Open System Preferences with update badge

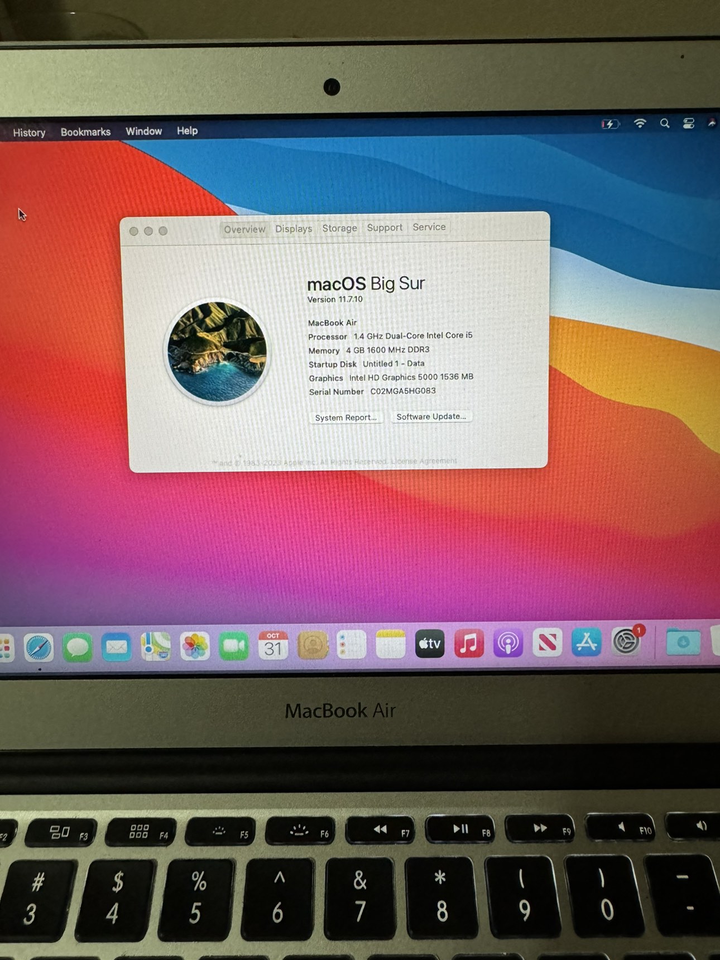(626, 641)
